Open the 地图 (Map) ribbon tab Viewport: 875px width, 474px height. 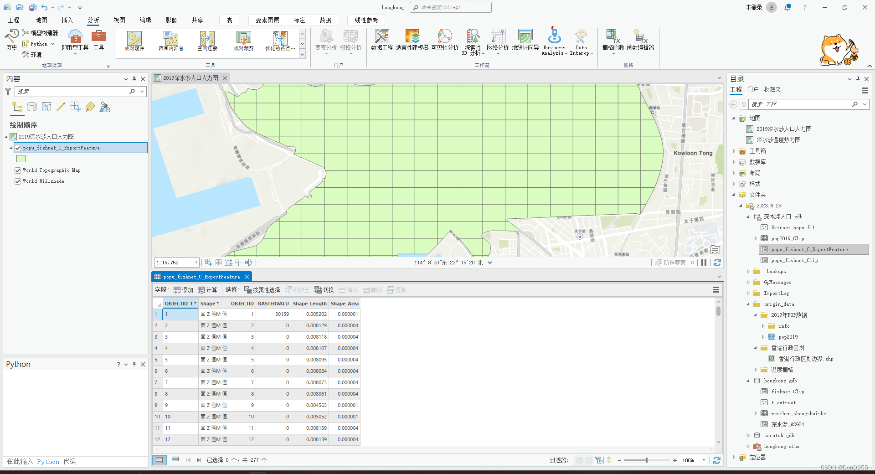pyautogui.click(x=41, y=20)
